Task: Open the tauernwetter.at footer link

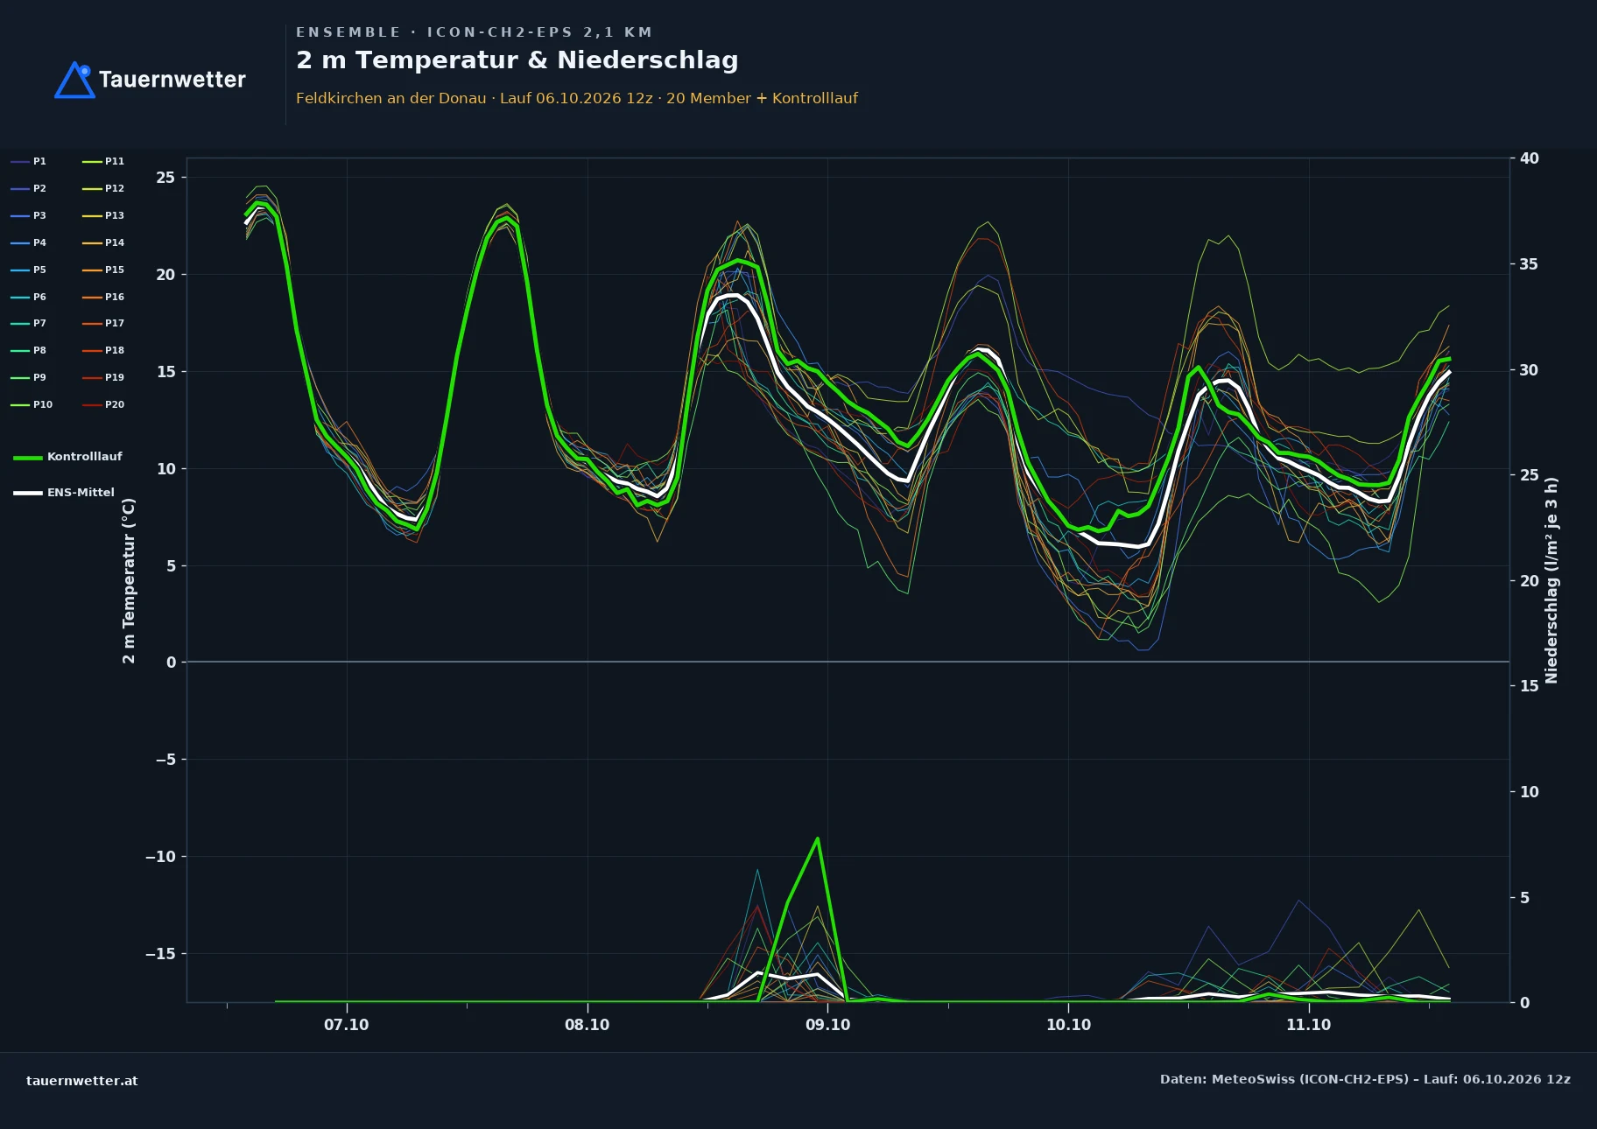Action: (82, 1081)
